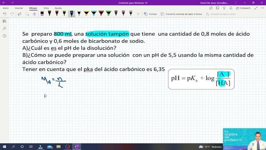Select the red pen
This screenshot has width=266, height=150.
pos(57,14)
